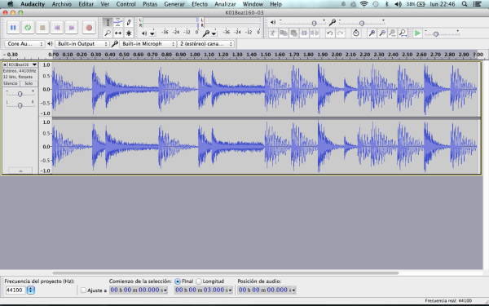Adjust the track gain slider
Image resolution: width=489 pixels, height=306 pixels.
click(20, 94)
